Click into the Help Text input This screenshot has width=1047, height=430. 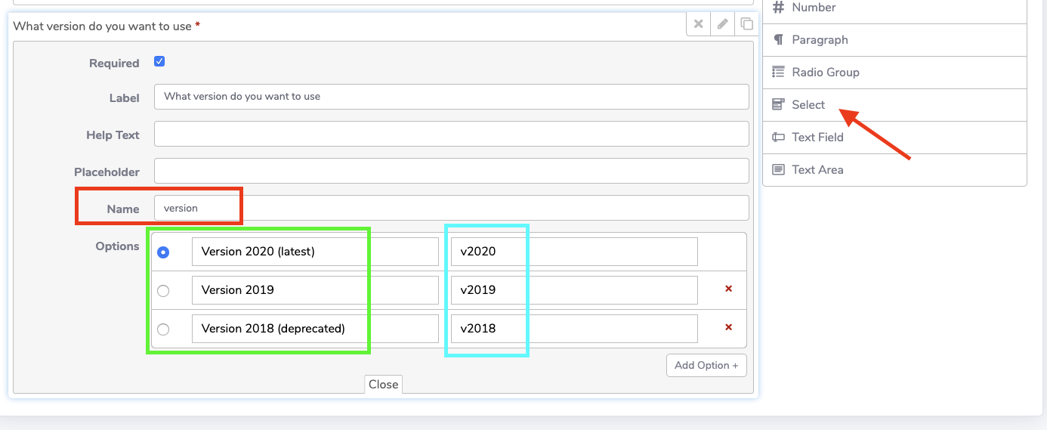pyautogui.click(x=451, y=135)
